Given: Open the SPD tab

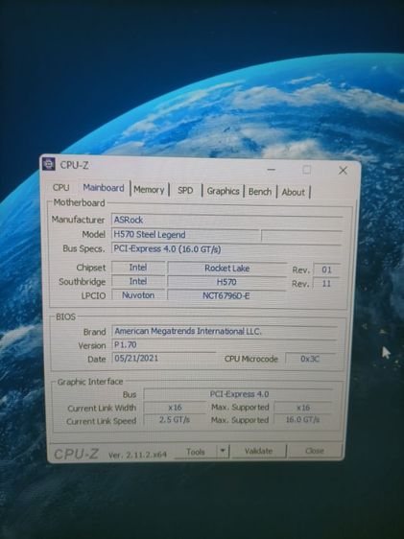Looking at the screenshot, I should (185, 190).
